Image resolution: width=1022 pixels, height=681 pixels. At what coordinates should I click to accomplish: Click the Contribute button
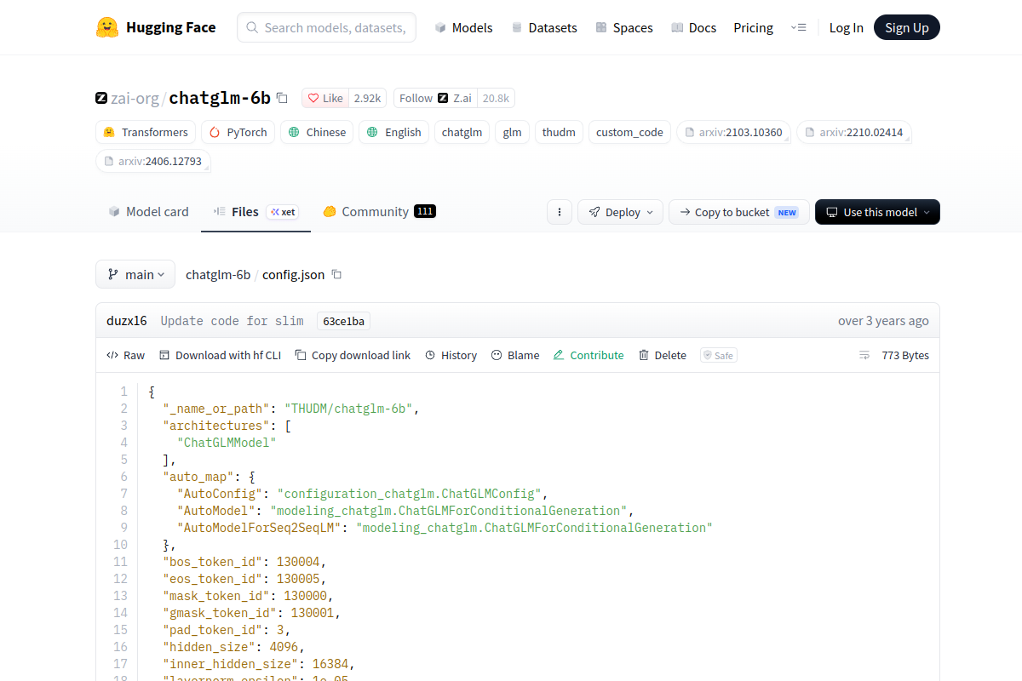tap(589, 355)
